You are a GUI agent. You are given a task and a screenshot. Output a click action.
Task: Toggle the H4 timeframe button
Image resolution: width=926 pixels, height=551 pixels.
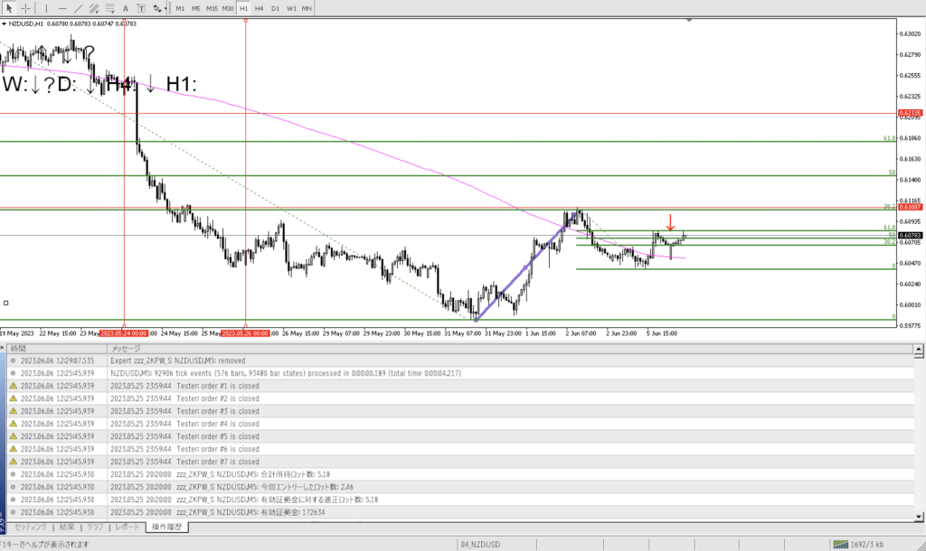coord(260,8)
